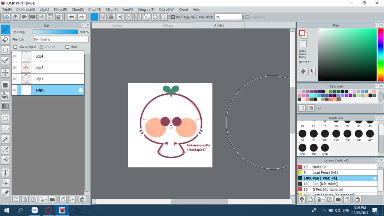Turn off snap guides
Screen dimensions: 384x216
pyautogui.click(x=94, y=17)
